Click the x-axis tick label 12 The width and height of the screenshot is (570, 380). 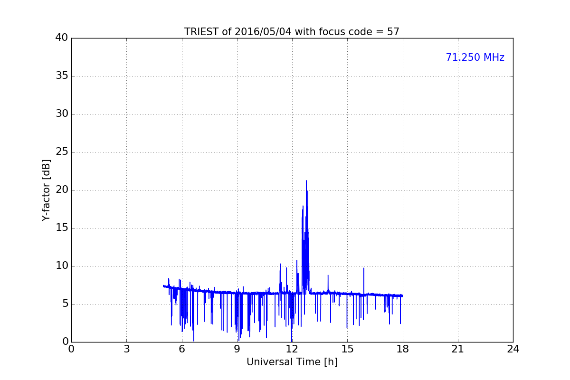pos(292,349)
